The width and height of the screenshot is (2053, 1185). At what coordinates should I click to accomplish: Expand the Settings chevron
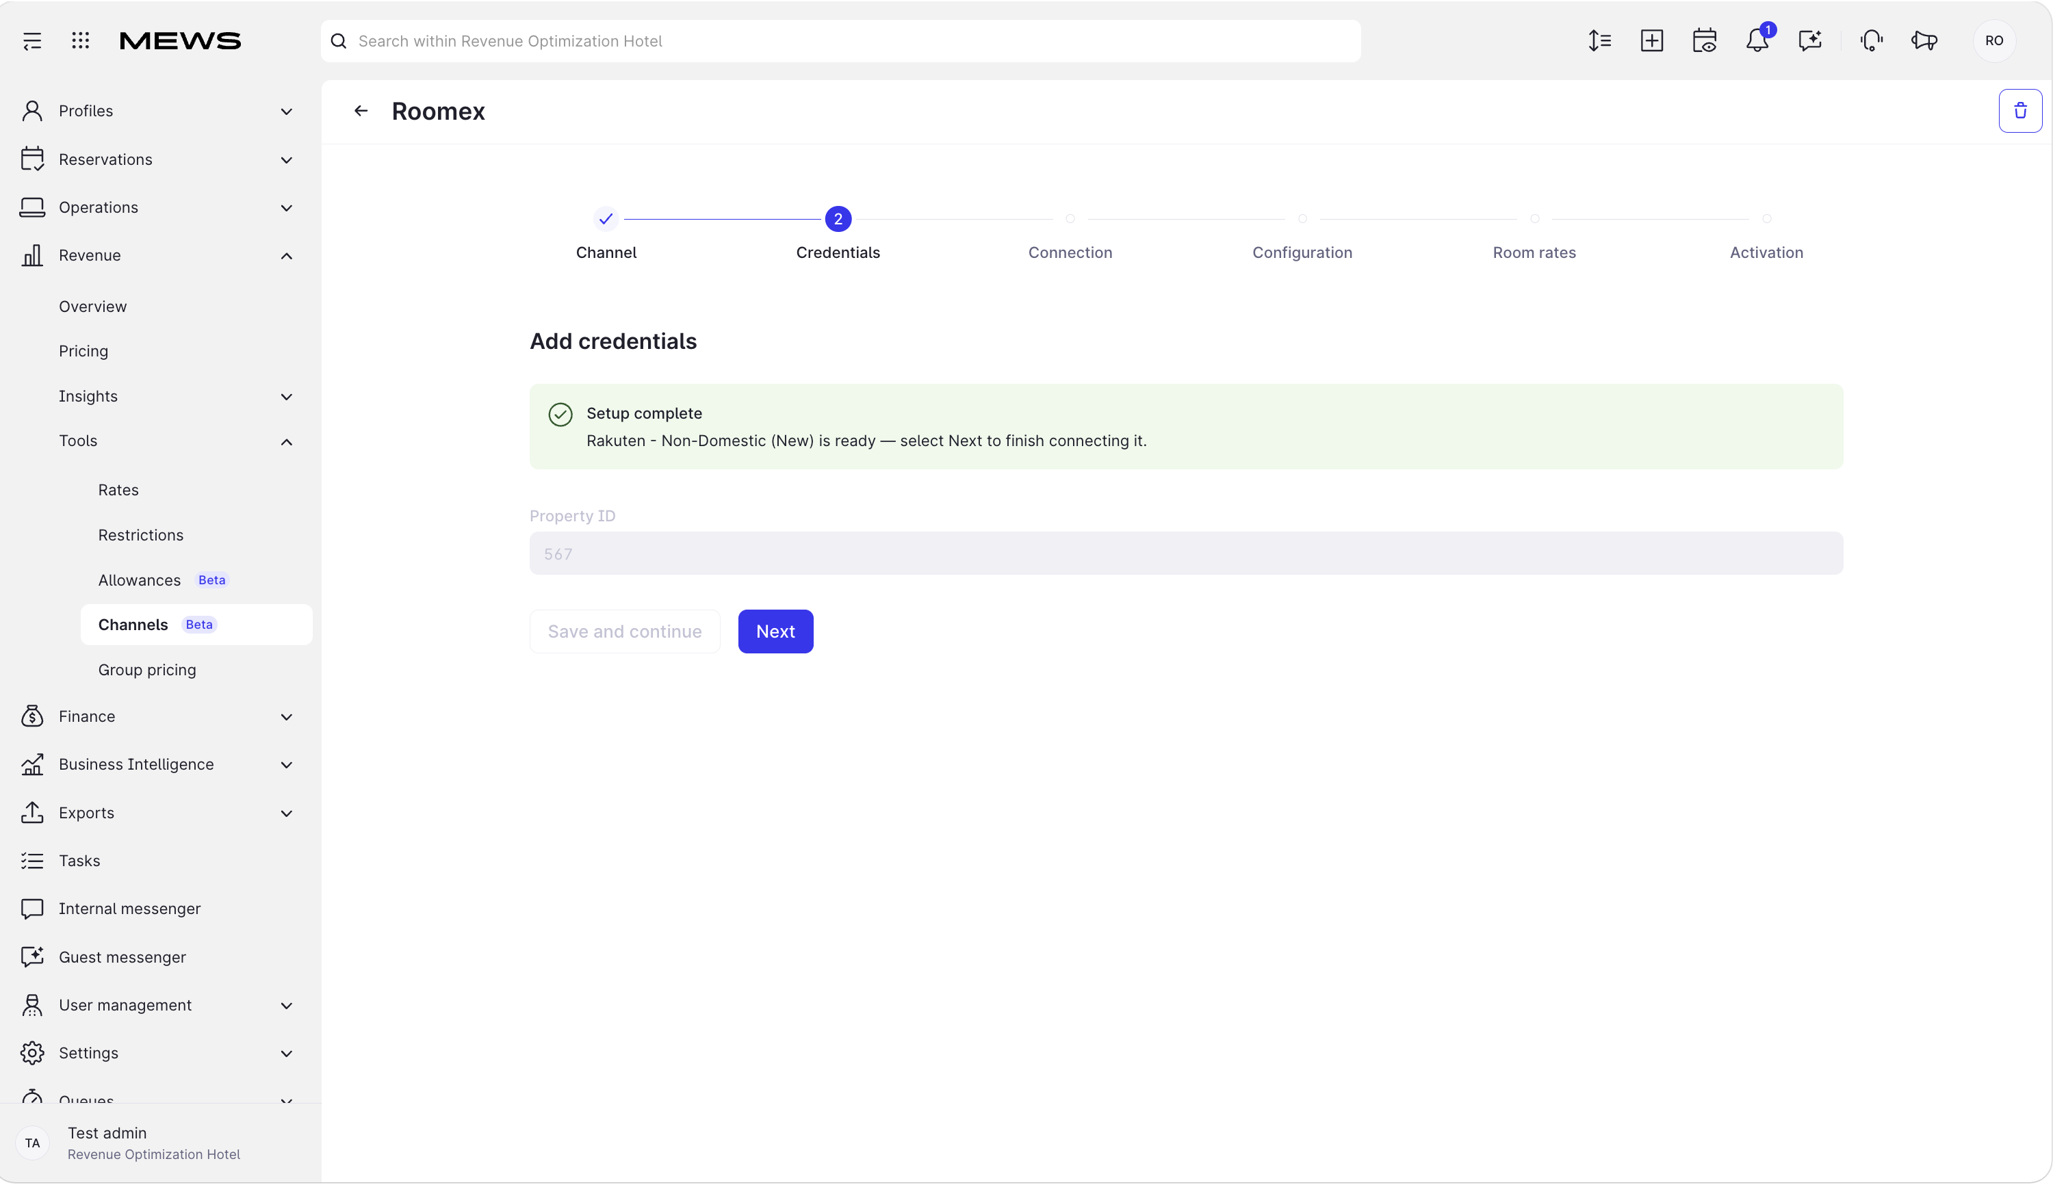287,1053
